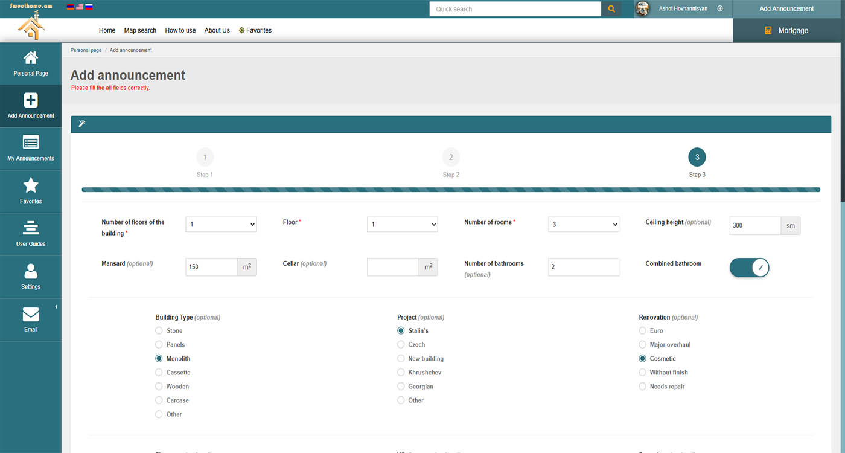Open My Announcements list icon
Screen dimensions: 845x453
pos(31,143)
